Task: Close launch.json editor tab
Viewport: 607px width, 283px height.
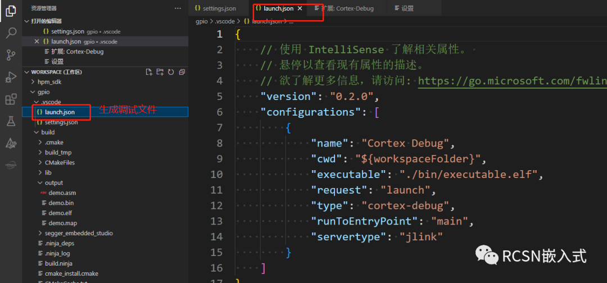Action: coord(299,8)
